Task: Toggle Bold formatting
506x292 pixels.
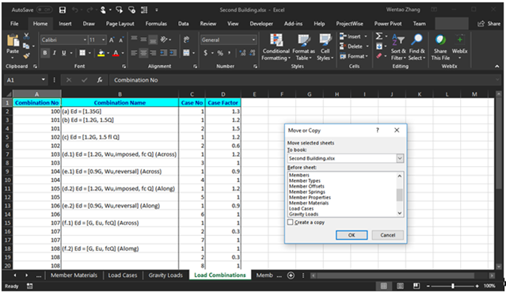Action: coord(45,53)
